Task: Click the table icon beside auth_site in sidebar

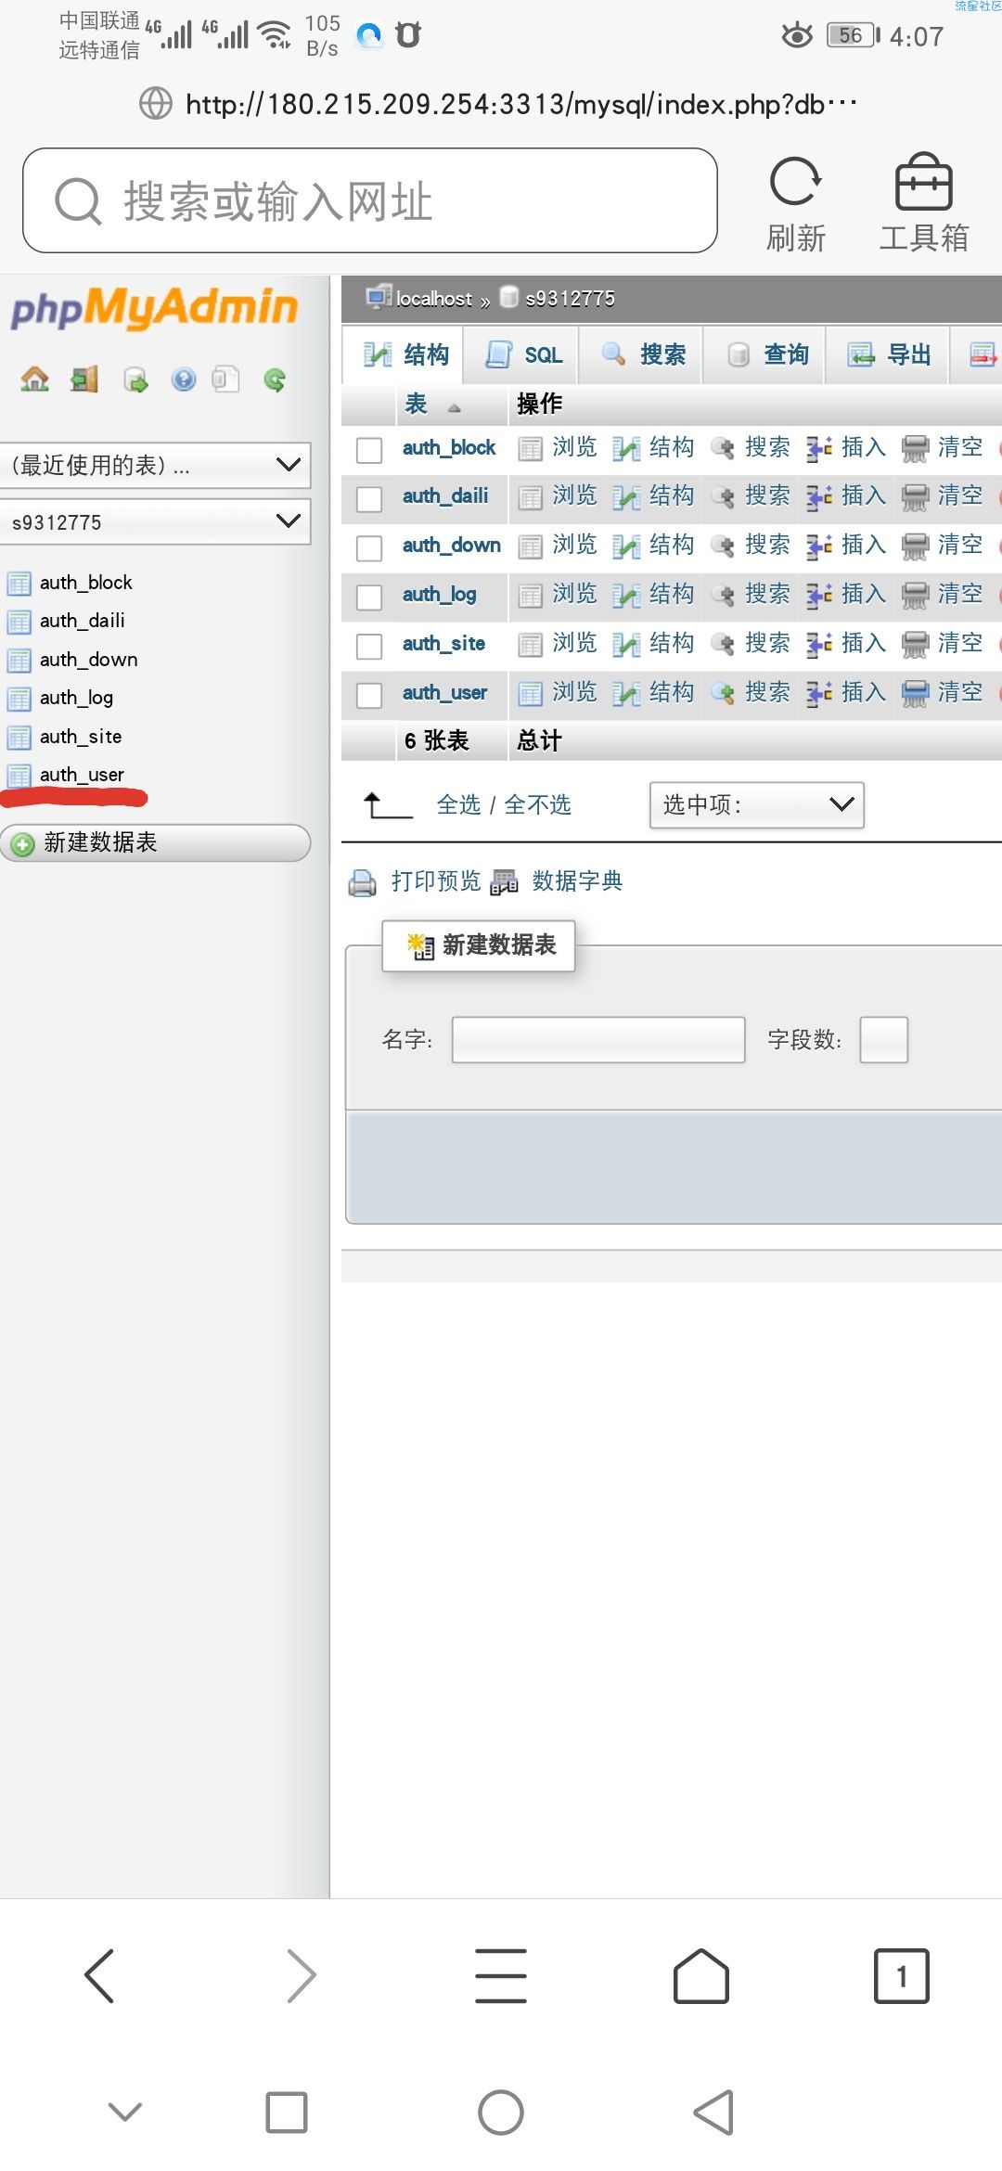Action: 19,738
